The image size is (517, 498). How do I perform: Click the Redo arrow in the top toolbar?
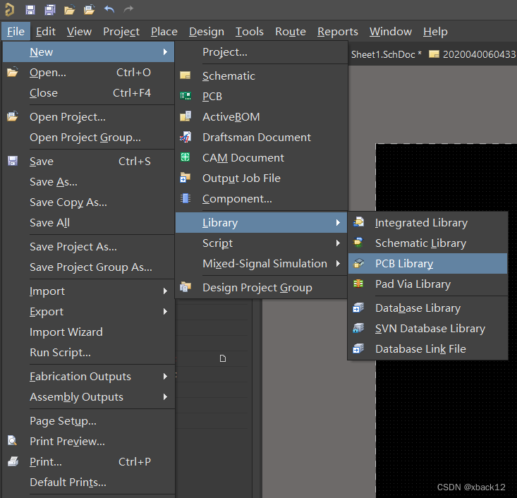pos(128,9)
